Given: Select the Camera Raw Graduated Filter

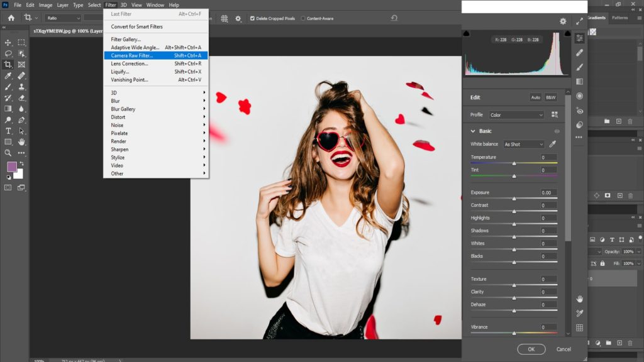Looking at the screenshot, I should (579, 81).
